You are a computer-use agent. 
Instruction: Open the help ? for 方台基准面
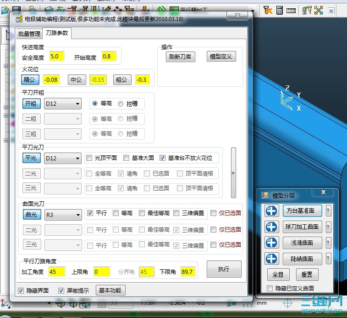click(328, 210)
